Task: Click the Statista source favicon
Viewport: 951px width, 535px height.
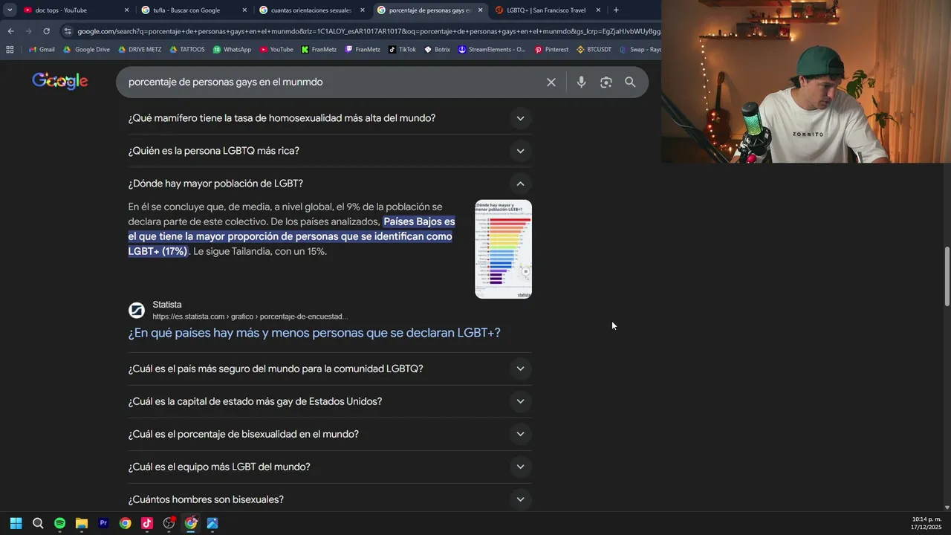Action: click(137, 311)
